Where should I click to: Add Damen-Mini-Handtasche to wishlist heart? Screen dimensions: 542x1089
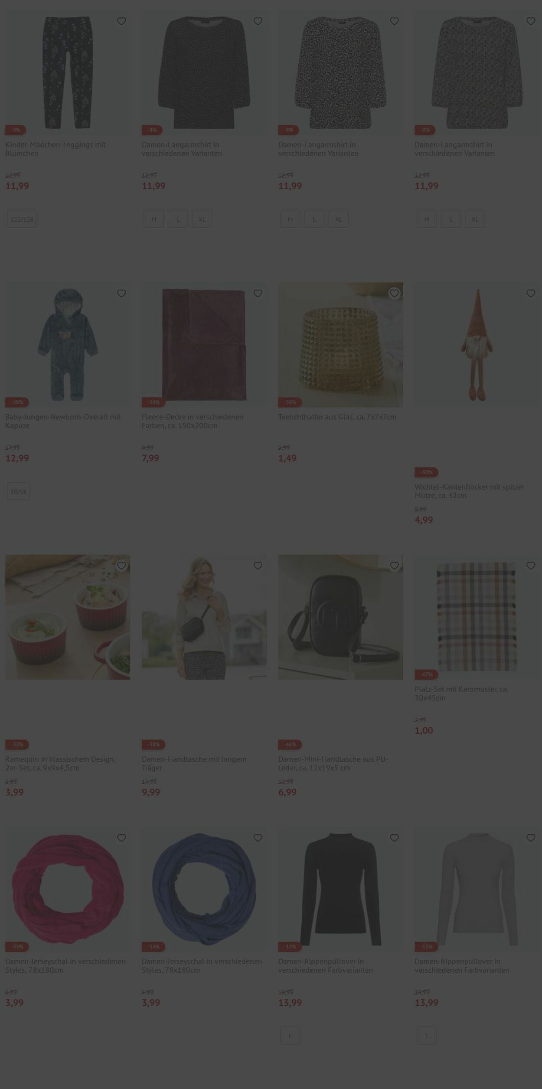pyautogui.click(x=394, y=566)
